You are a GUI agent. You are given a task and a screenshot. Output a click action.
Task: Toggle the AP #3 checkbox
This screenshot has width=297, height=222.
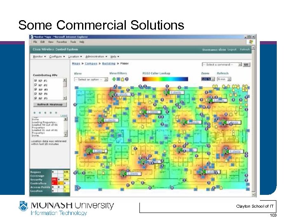35,90
